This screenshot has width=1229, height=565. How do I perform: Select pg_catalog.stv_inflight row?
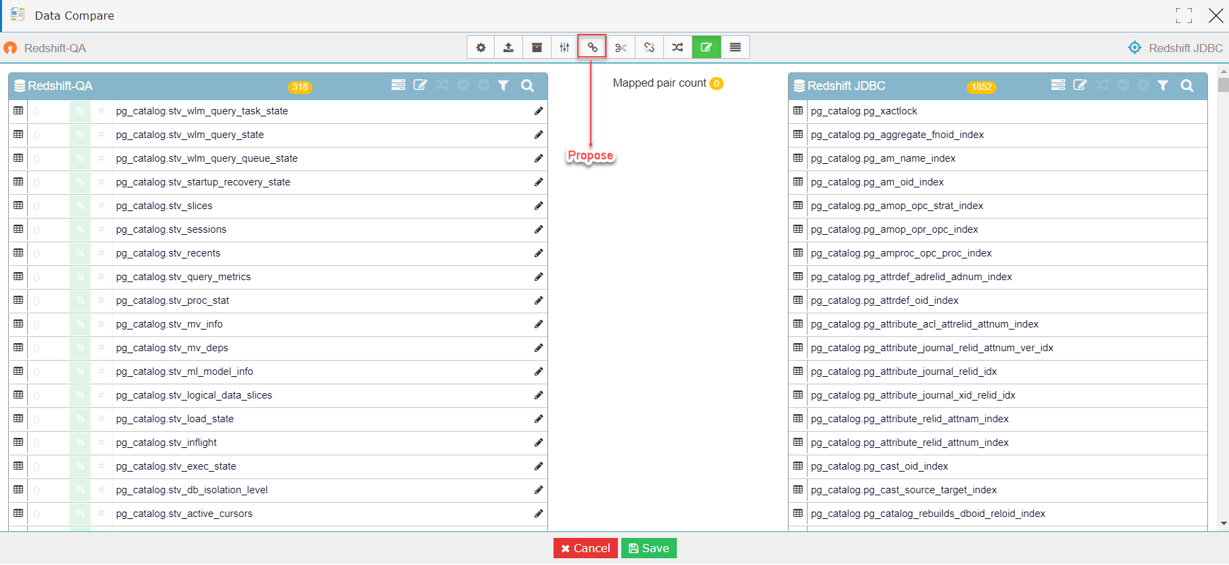278,443
